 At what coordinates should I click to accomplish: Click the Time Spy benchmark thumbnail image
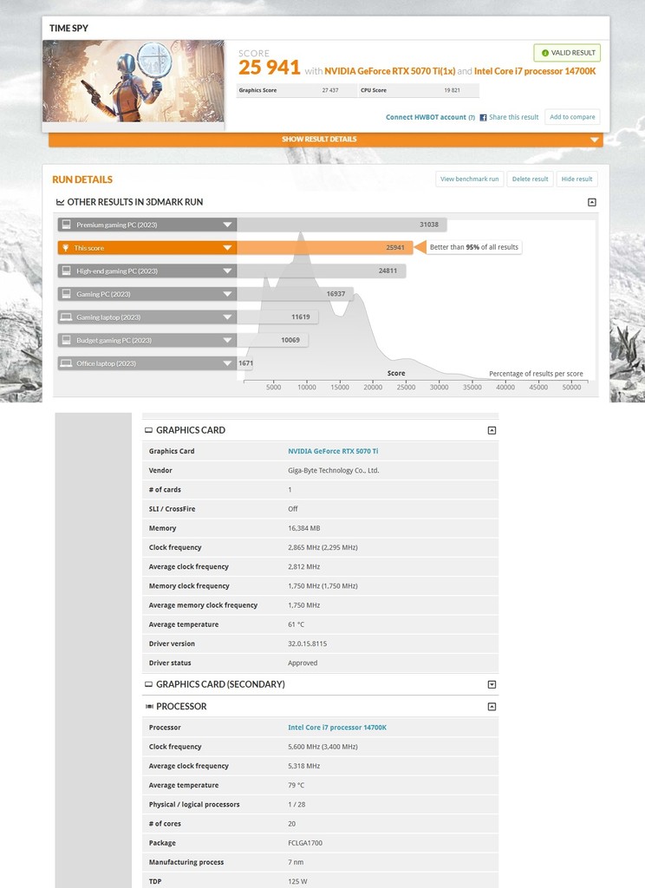tap(134, 81)
